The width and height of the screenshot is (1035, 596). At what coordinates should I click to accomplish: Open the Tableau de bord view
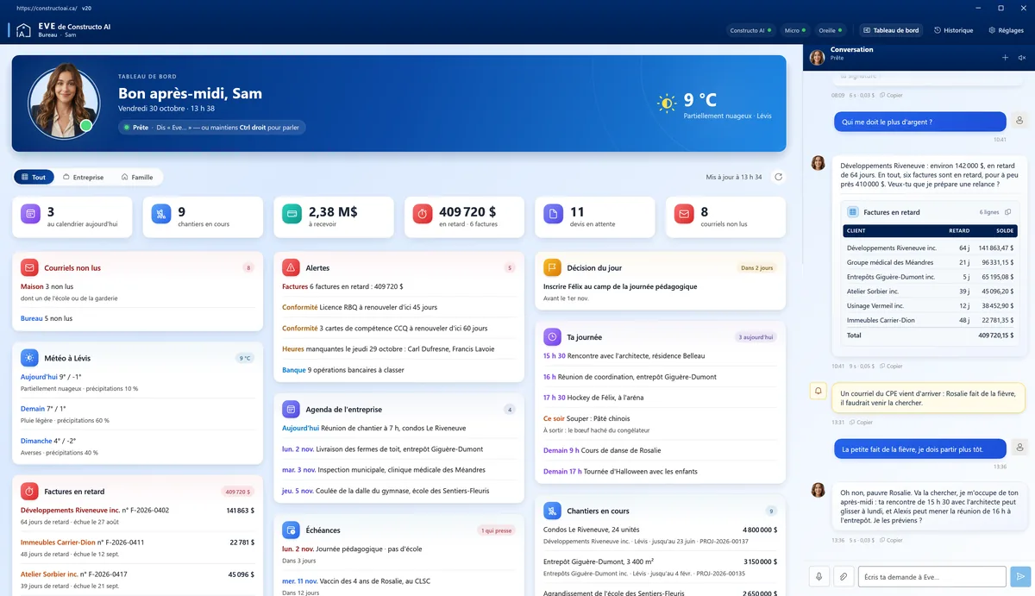click(891, 30)
